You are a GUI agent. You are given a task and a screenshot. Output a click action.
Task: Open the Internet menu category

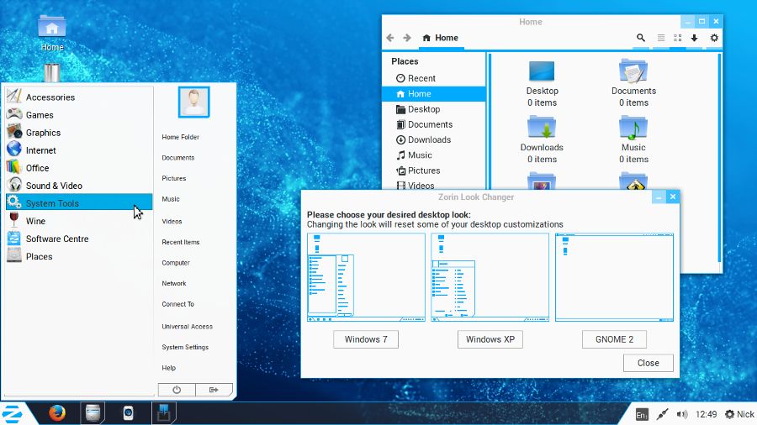click(x=79, y=150)
